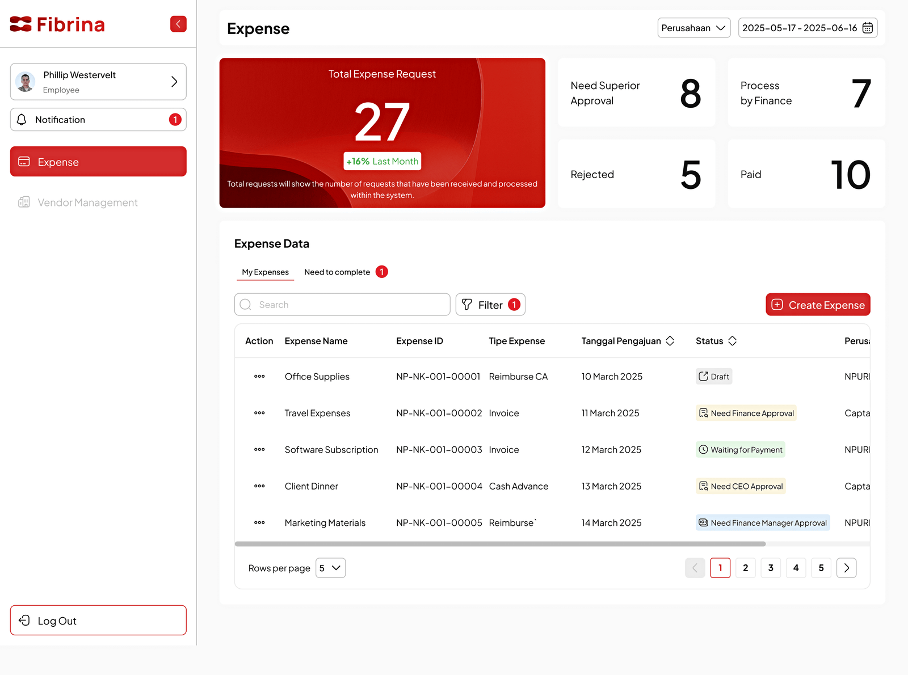Screen dimensions: 908x675
Task: Select the Rejected card
Action: pyautogui.click(x=636, y=174)
